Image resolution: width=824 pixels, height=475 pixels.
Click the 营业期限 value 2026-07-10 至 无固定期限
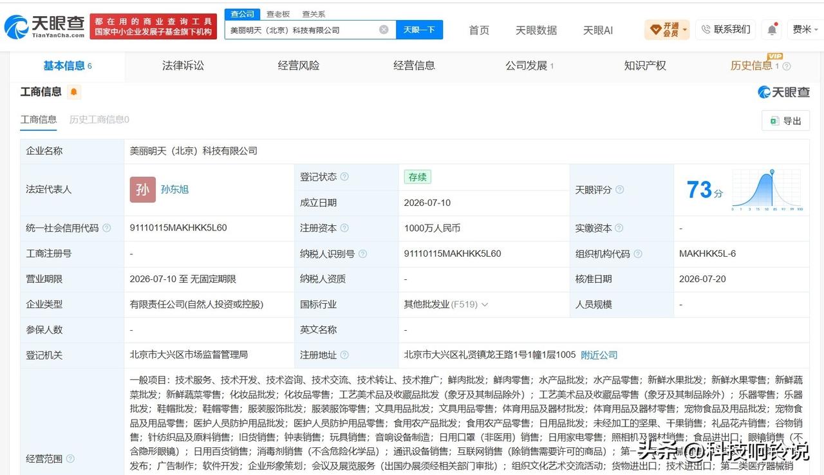tap(183, 279)
